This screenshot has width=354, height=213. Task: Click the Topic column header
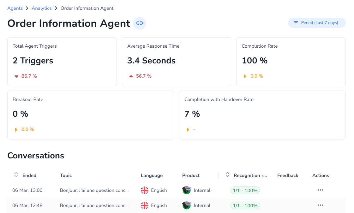click(x=66, y=175)
